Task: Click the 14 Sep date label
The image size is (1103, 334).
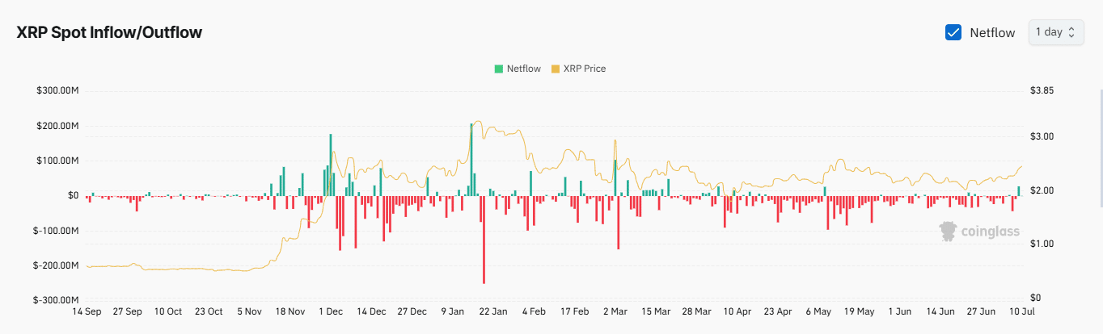Action: pos(87,311)
